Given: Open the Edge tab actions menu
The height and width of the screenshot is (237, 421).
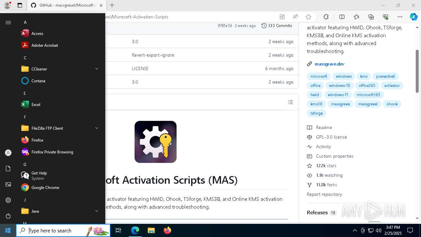Looking at the screenshot, I should [x=20, y=5].
